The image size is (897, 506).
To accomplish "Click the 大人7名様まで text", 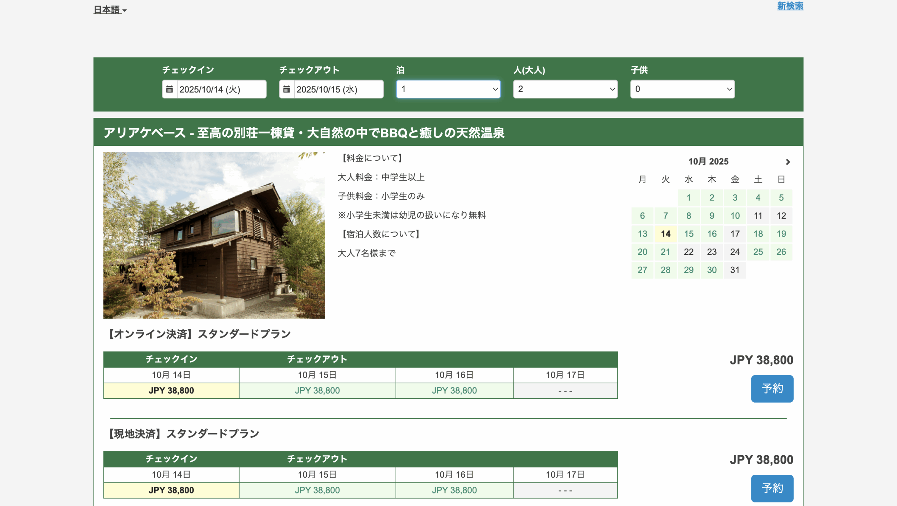I will pos(367,253).
